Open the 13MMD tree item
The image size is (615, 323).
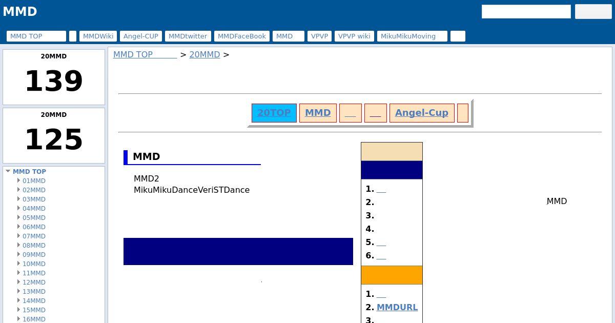click(34, 291)
